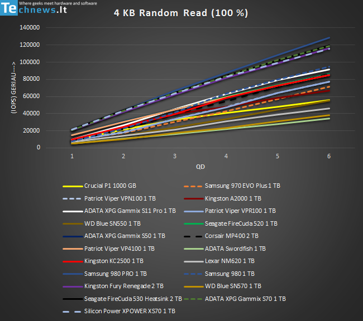Screen dimensions: 363x321
Task: Select ADATA Swordfish 1 TB legend entry
Action: [225, 249]
